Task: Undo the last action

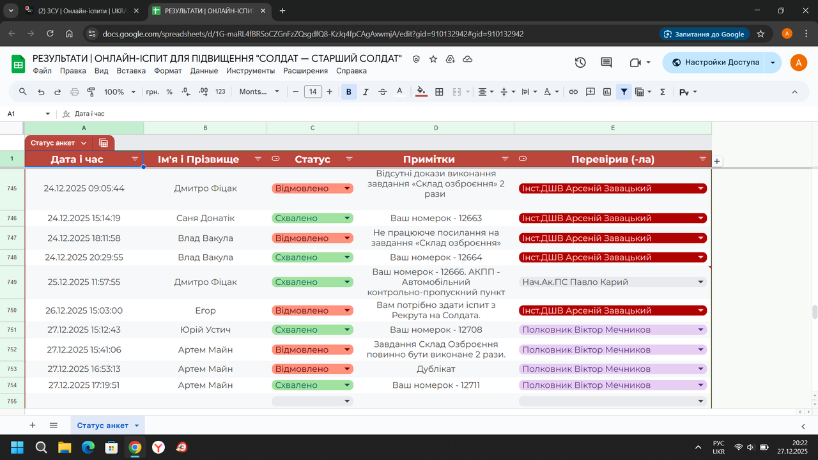Action: [x=41, y=92]
